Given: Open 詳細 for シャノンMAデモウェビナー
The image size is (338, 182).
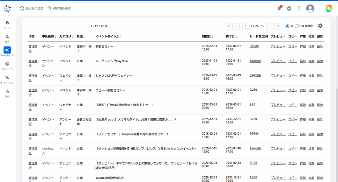Looking at the screenshot, I should [303, 76].
